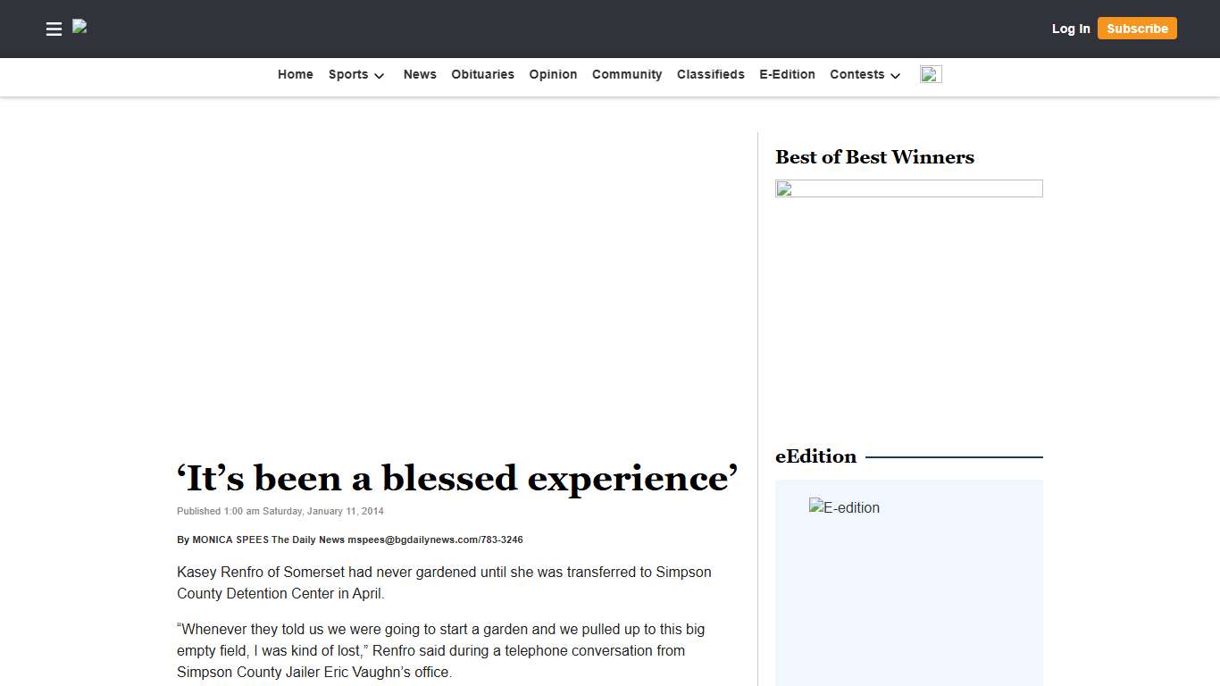Open the News section
The height and width of the screenshot is (686, 1220).
420,74
